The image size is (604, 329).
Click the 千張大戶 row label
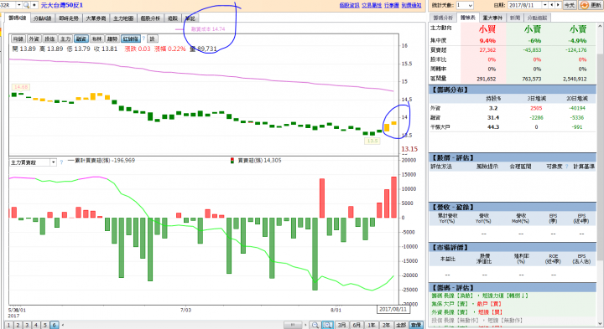(440, 127)
